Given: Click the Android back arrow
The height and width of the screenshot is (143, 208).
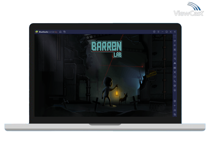Looking at the screenshot, I should click(x=175, y=106).
